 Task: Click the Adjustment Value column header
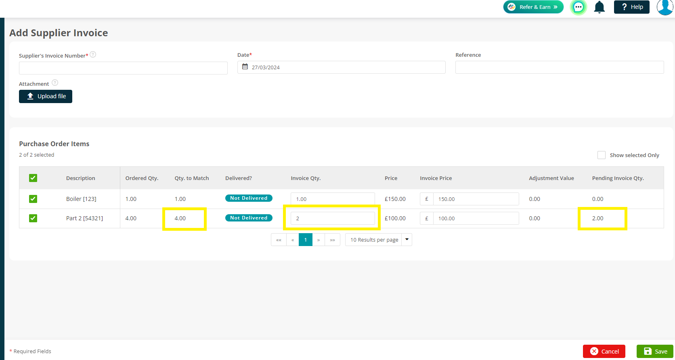click(551, 178)
